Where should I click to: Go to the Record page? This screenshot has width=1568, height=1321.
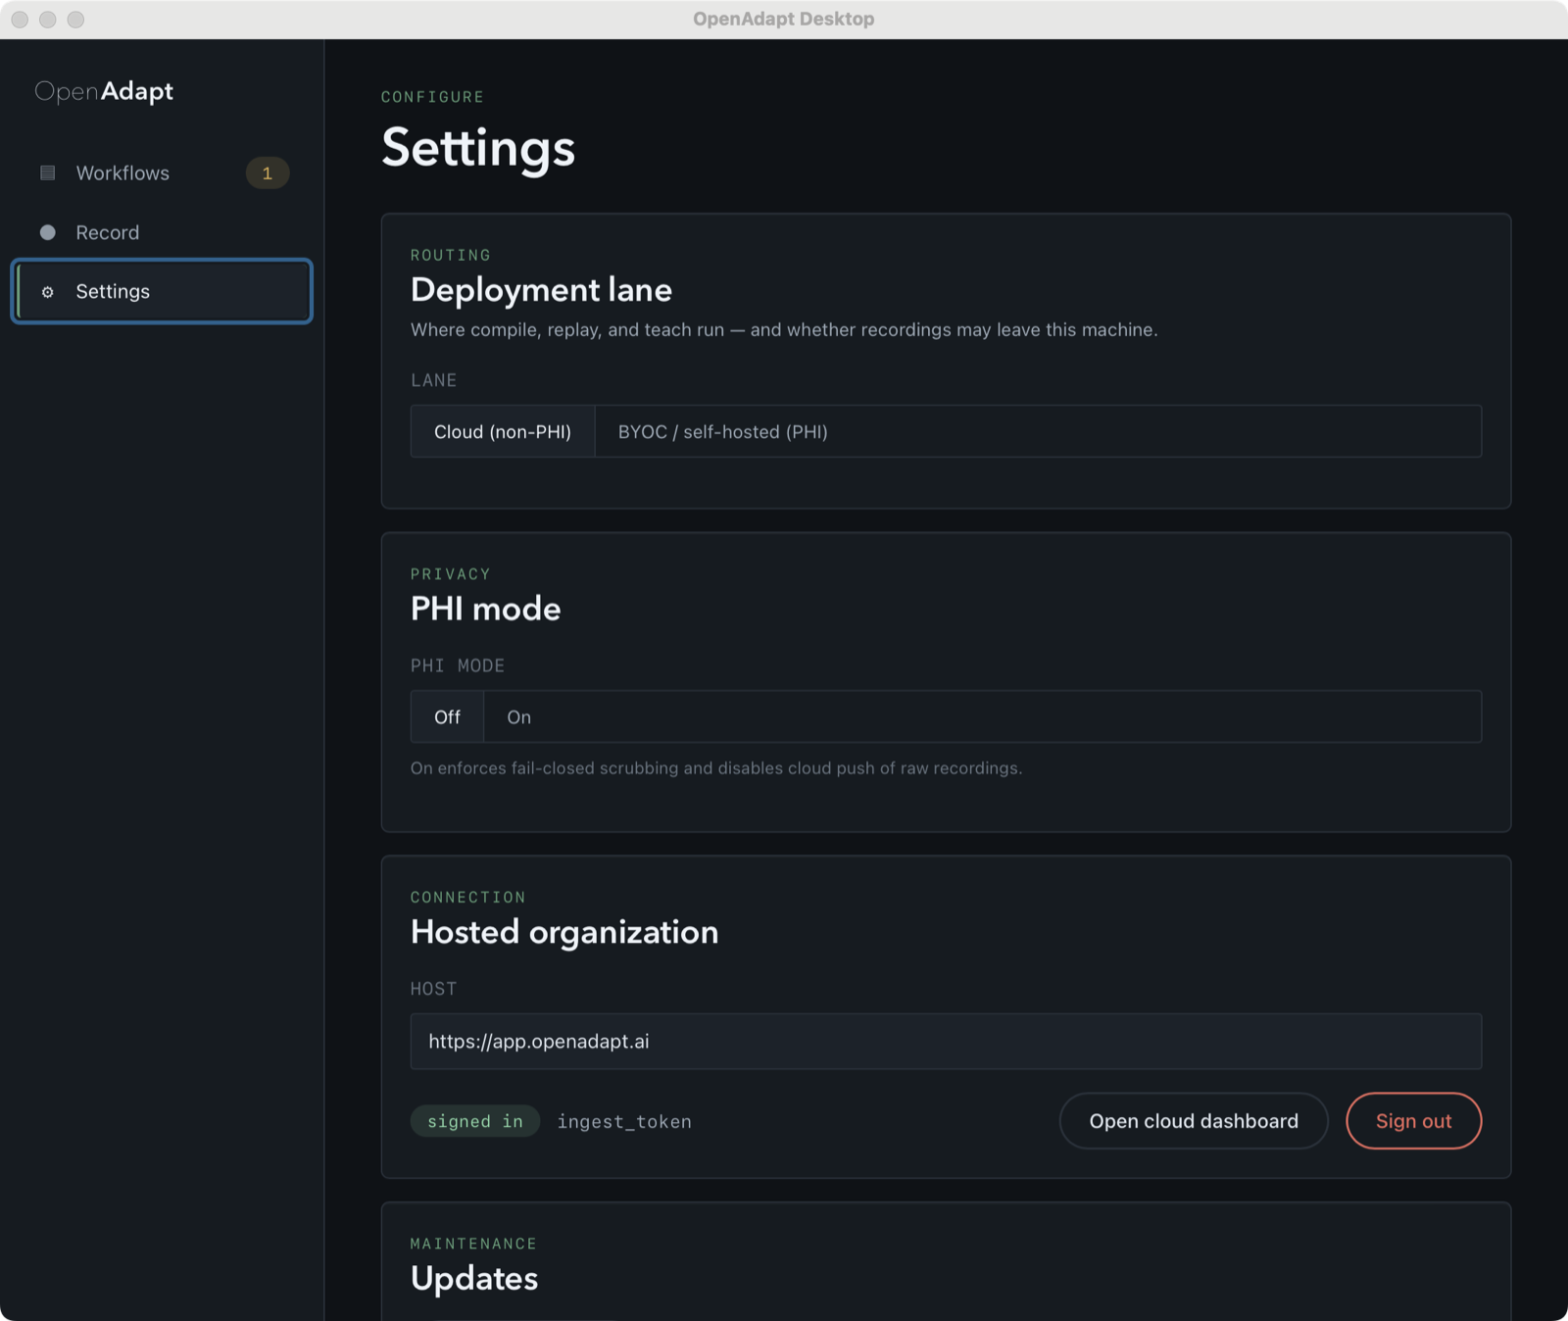pos(162,232)
